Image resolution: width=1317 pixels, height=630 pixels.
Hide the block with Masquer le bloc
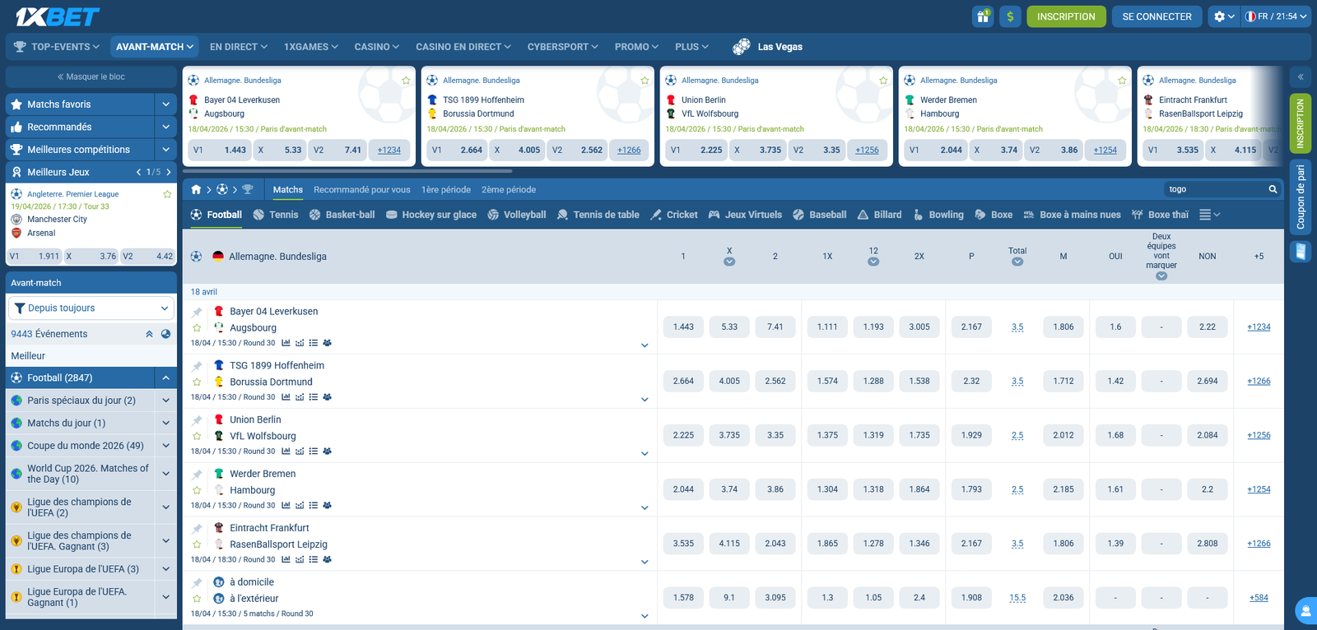91,76
